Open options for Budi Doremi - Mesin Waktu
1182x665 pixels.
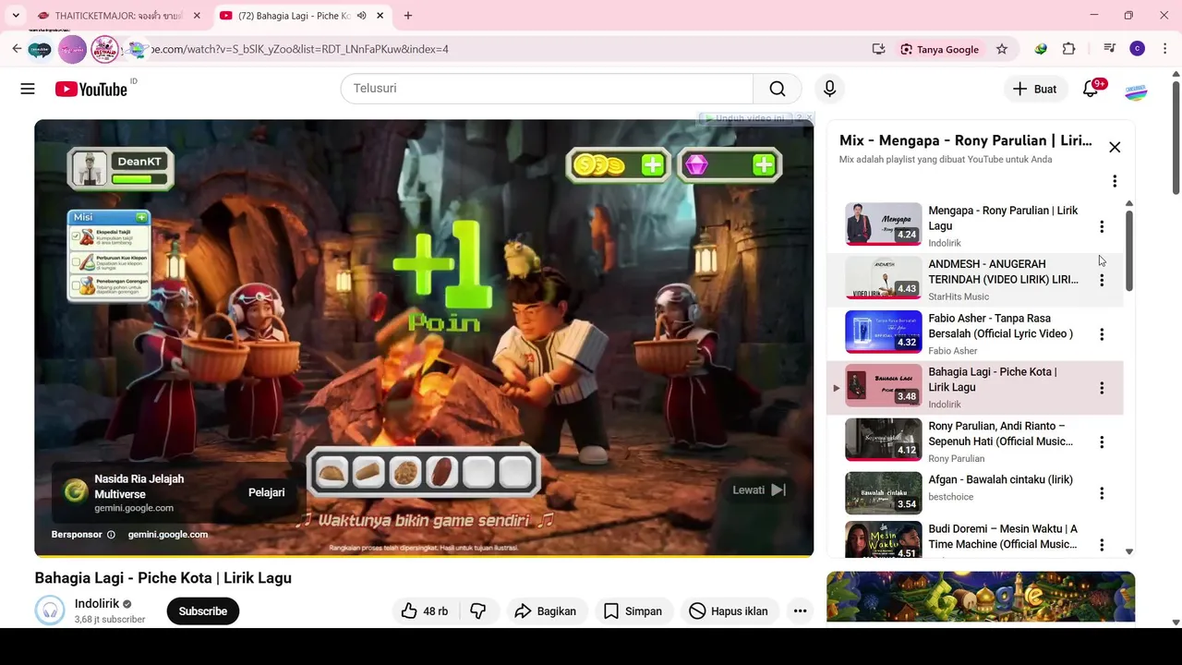tap(1102, 545)
